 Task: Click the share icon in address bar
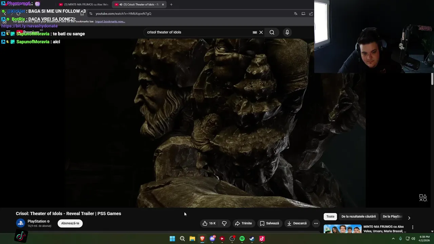pos(311,14)
